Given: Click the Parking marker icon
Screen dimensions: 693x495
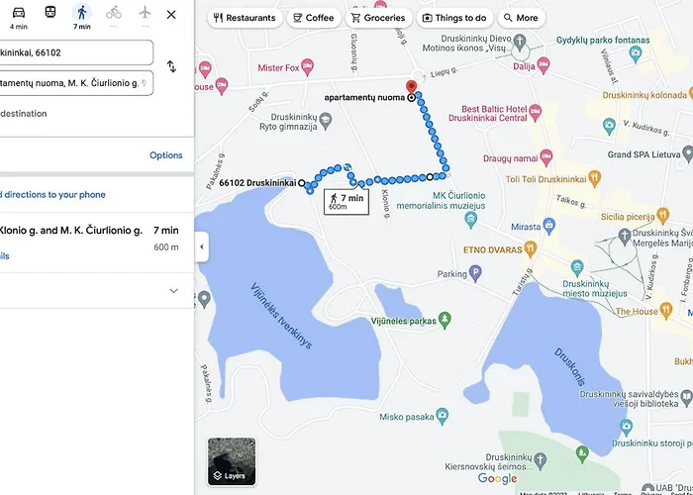Looking at the screenshot, I should [475, 273].
